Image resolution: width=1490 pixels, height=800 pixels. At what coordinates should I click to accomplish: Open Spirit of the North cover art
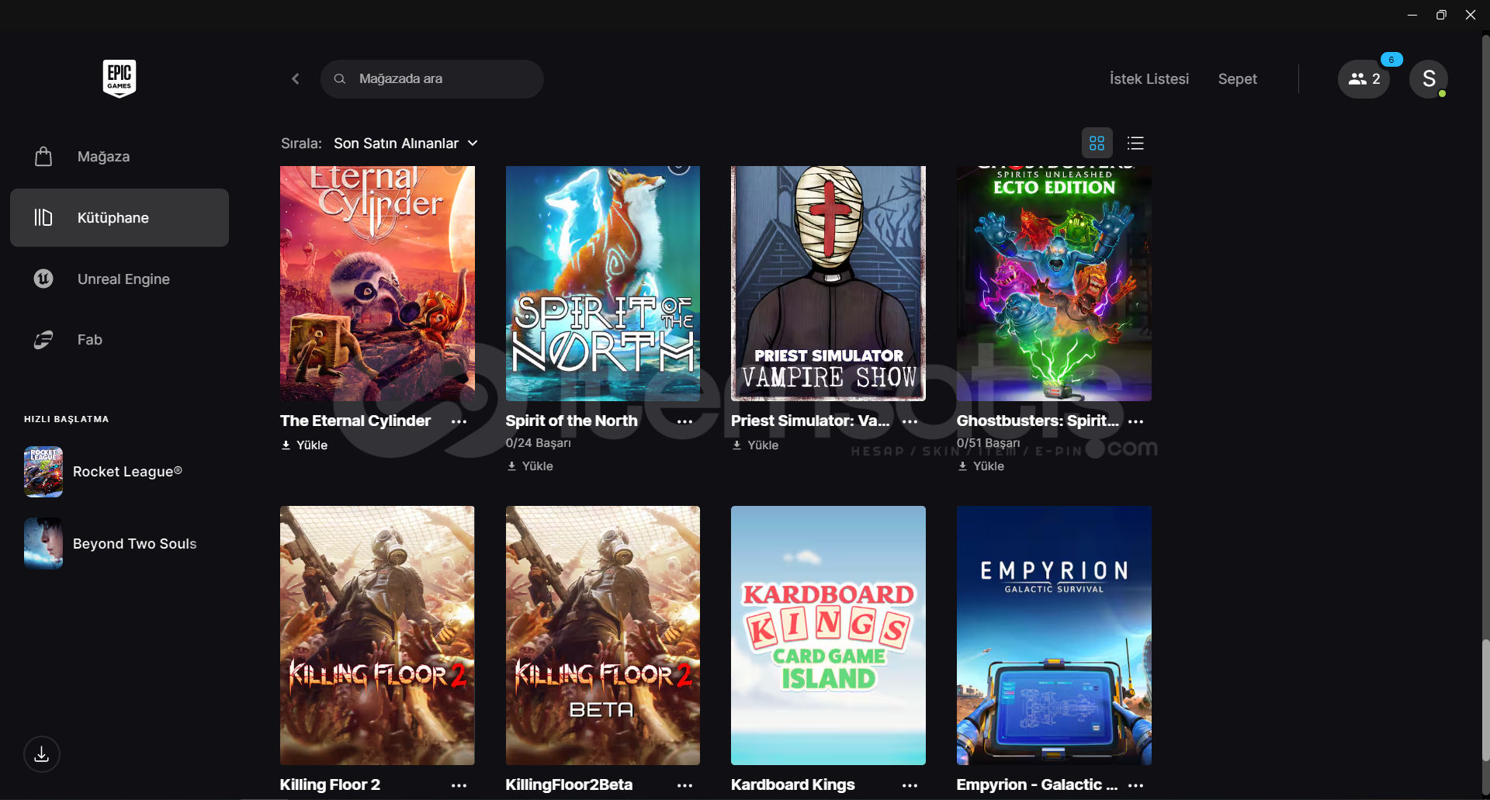click(603, 283)
